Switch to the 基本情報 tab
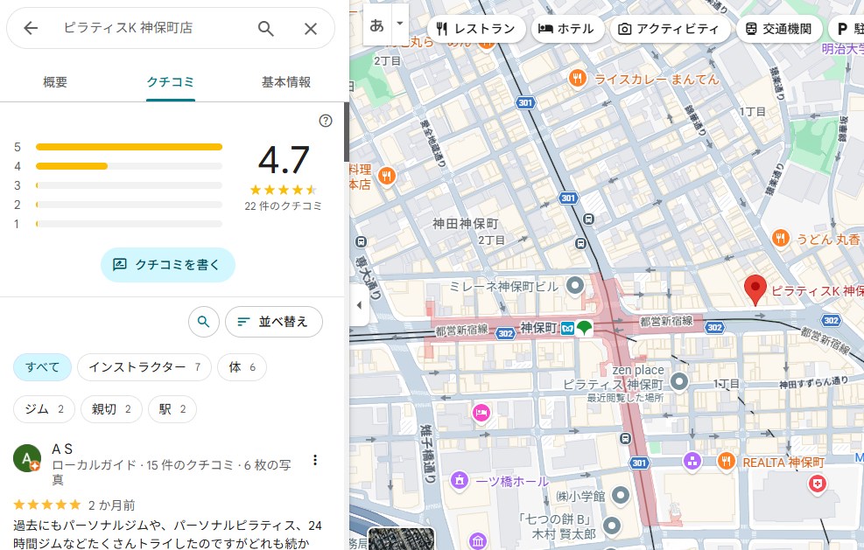 pyautogui.click(x=286, y=82)
